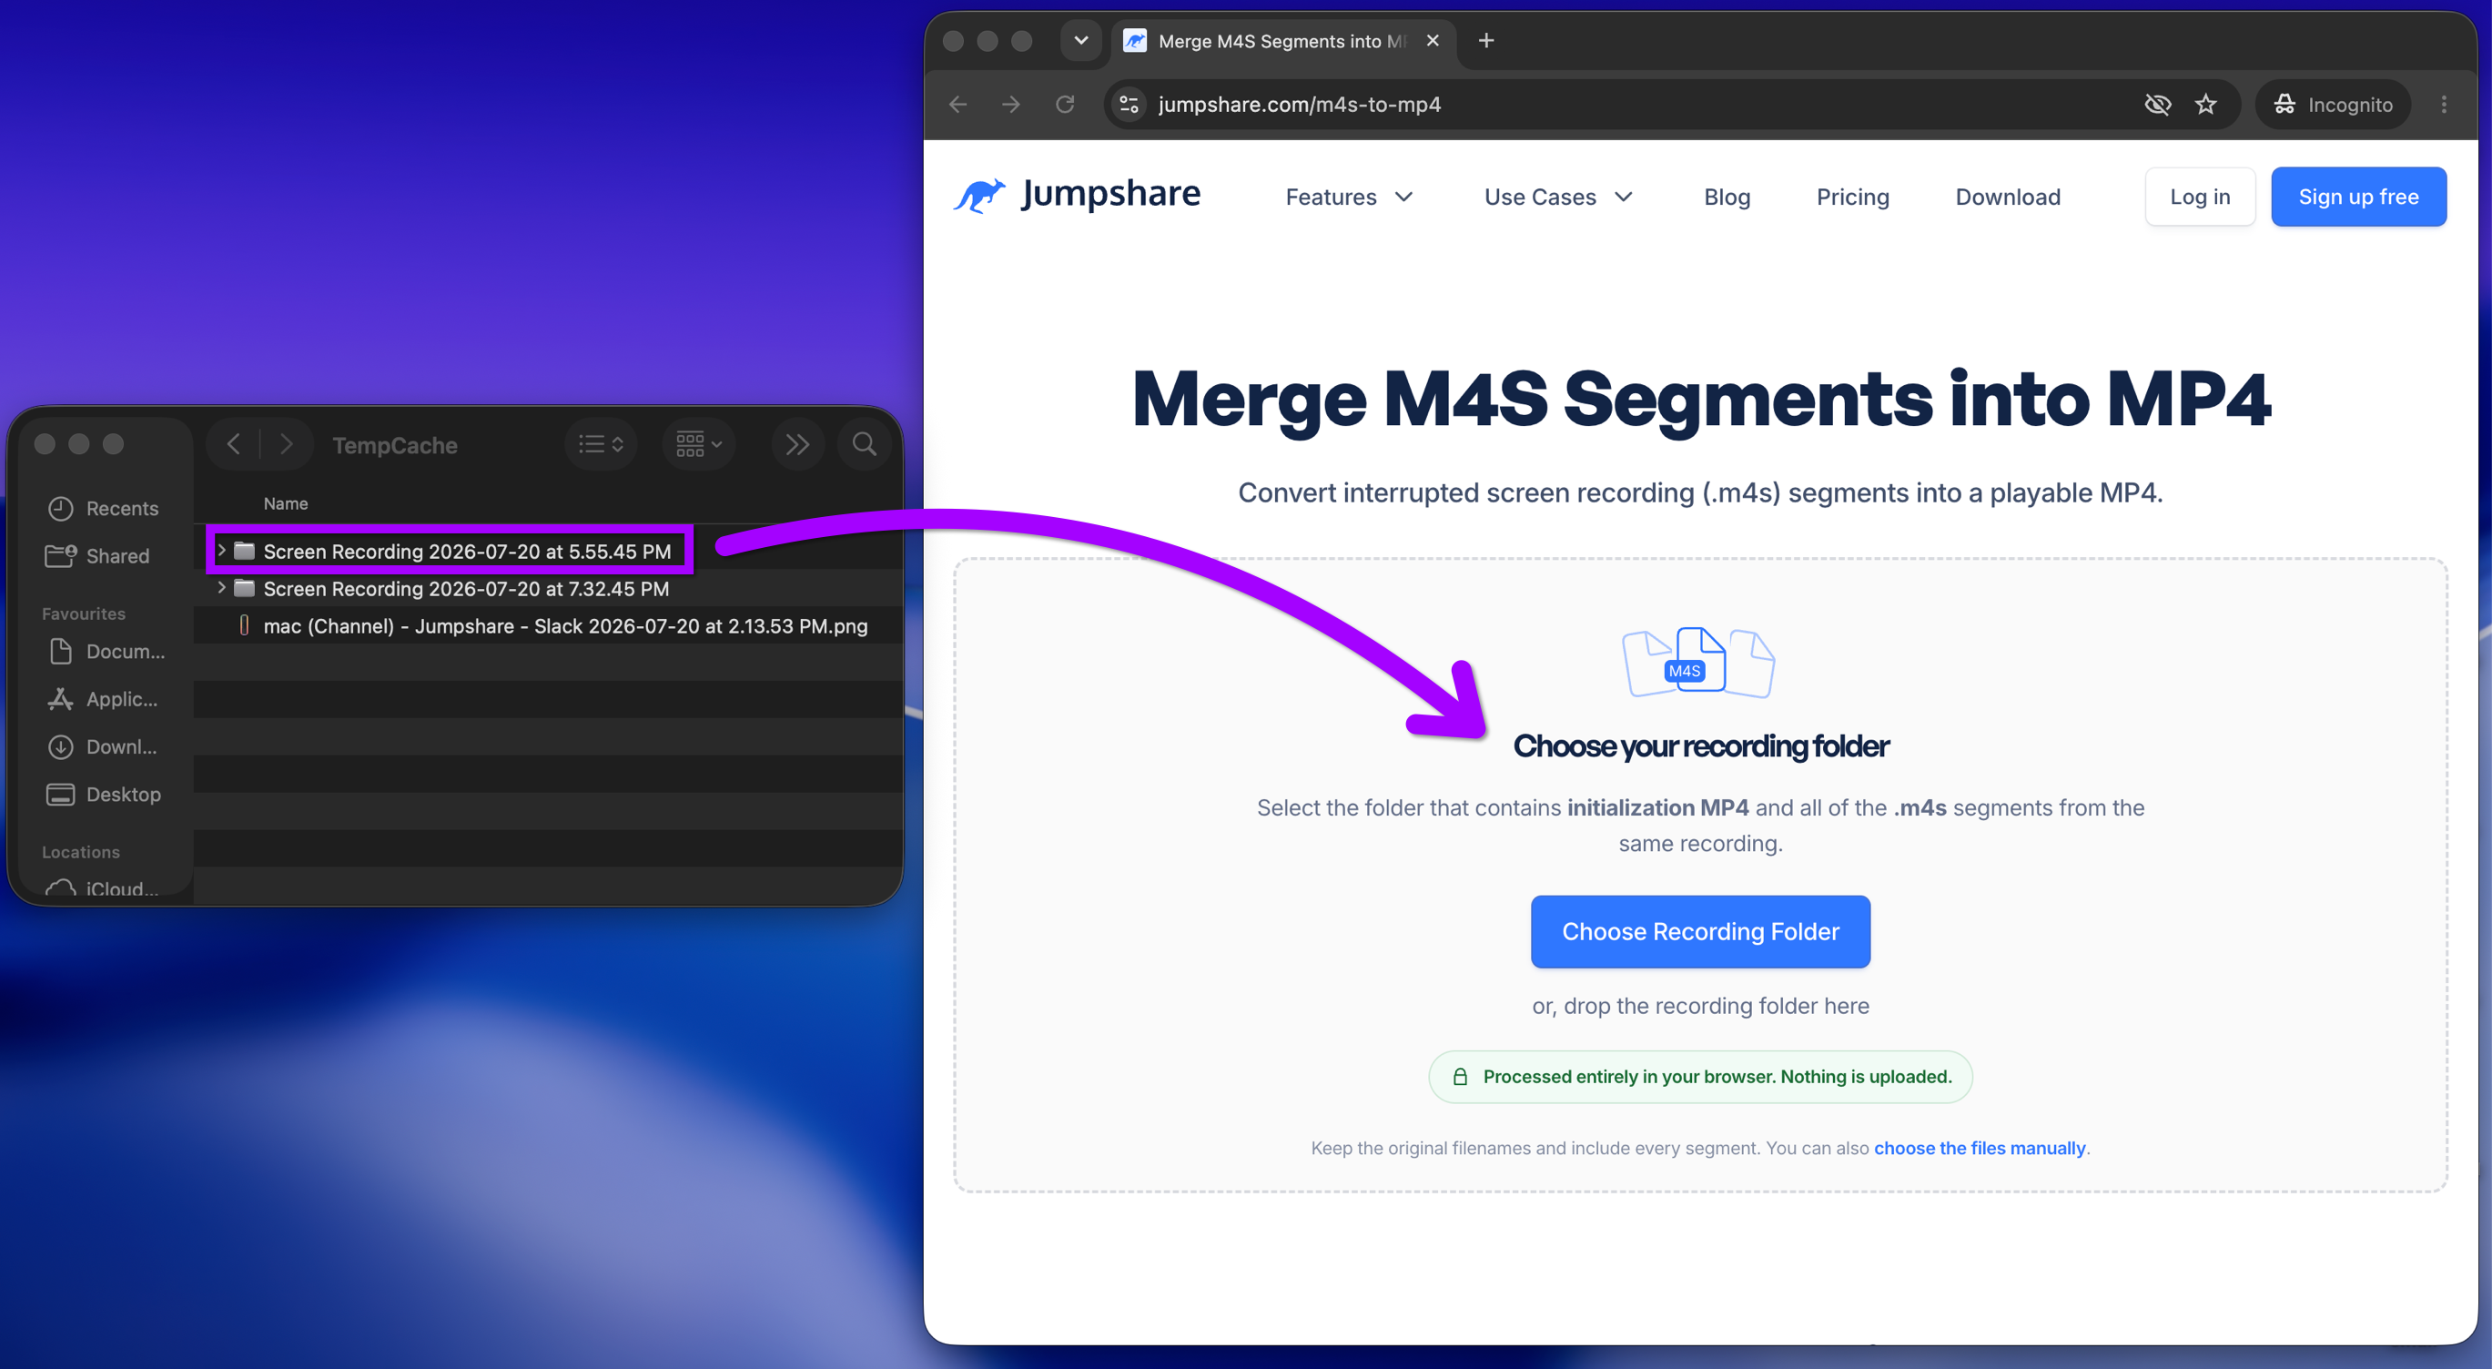This screenshot has height=1369, width=2492.
Task: Open Recents in Finder sidebar
Action: point(105,509)
